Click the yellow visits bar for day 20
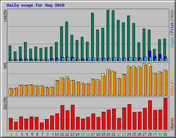The width and height of the screenshot is (176, 138). [x=108, y=82]
